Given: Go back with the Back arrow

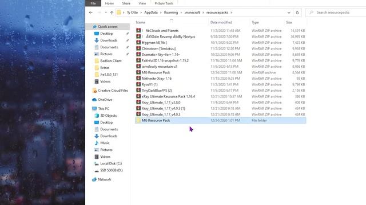Looking at the screenshot, I should click(x=91, y=13).
